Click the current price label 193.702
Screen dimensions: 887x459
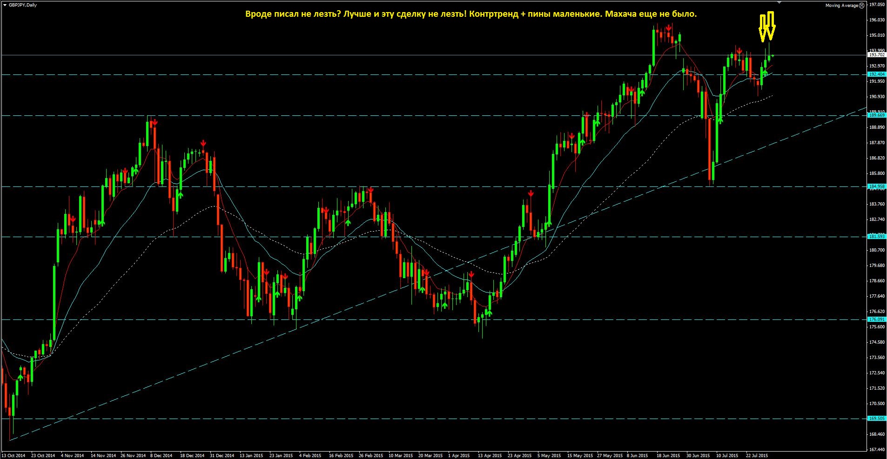point(877,55)
